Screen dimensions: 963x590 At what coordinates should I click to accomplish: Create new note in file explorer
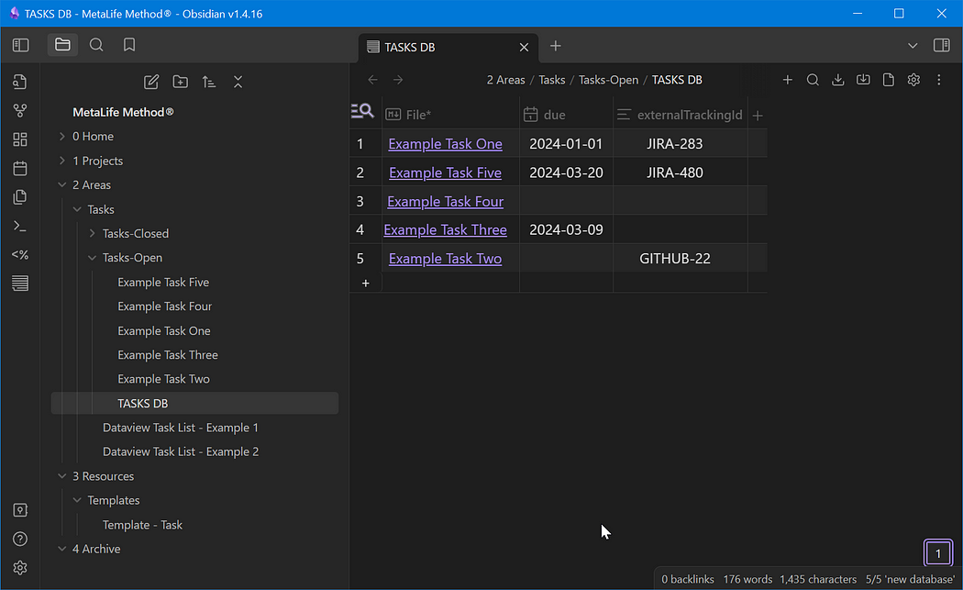(x=151, y=82)
